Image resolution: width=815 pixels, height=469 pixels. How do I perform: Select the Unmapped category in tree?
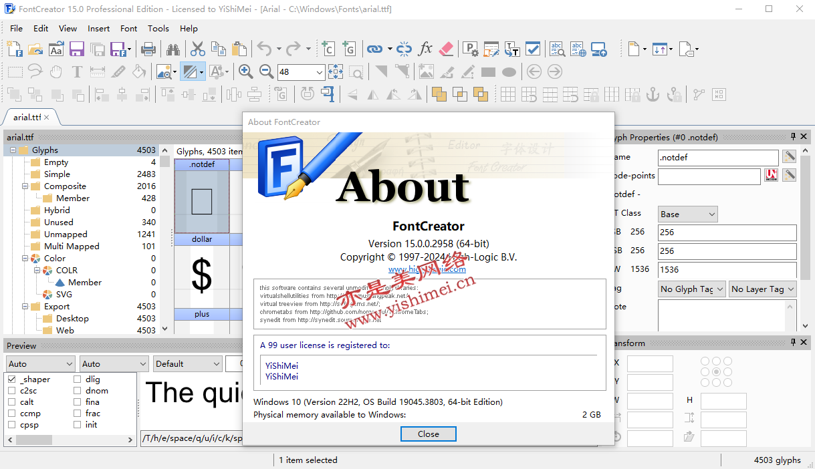66,234
